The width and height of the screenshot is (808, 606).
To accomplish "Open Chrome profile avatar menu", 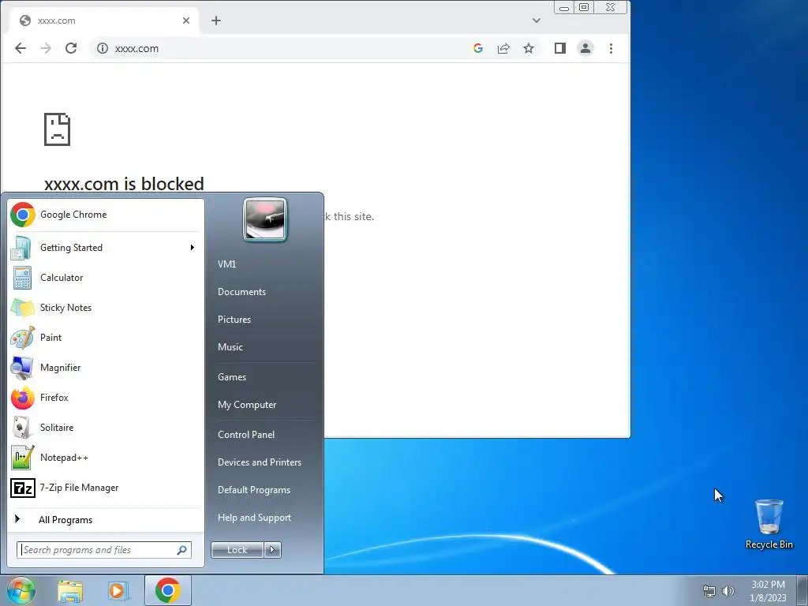I will [585, 48].
